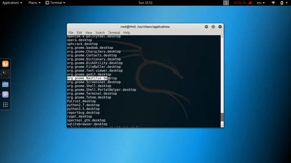This screenshot has height=163, width=291.
Task: Maximize the terminal window
Action: pos(213,27)
